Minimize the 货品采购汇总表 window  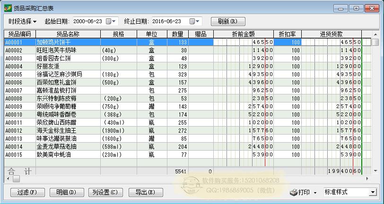point(341,8)
